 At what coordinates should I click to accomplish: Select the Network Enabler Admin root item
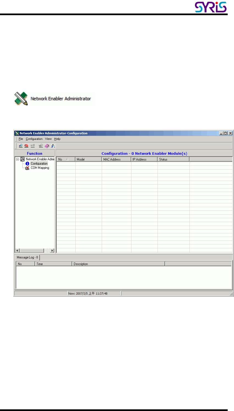(40, 159)
